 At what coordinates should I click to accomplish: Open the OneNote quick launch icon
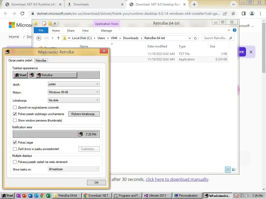point(18,196)
